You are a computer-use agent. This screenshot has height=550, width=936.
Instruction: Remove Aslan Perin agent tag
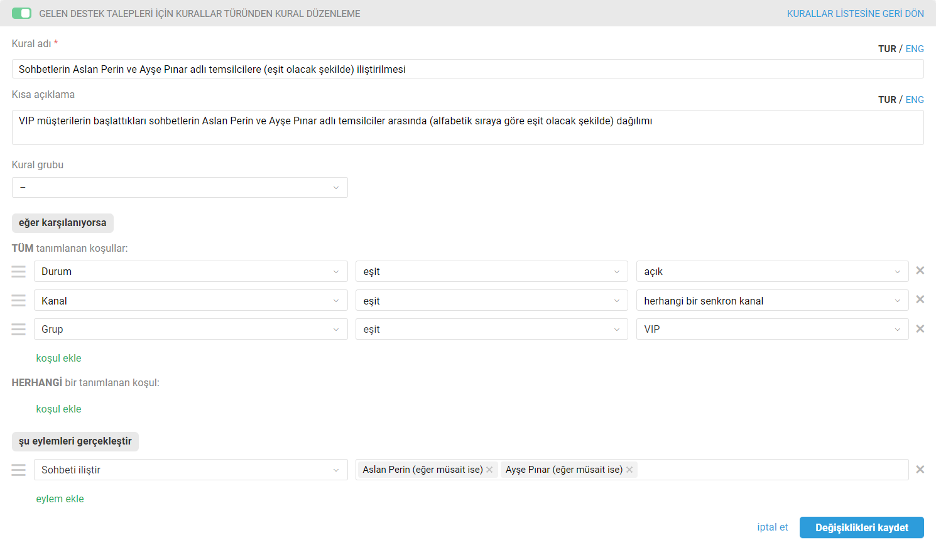[x=489, y=470]
